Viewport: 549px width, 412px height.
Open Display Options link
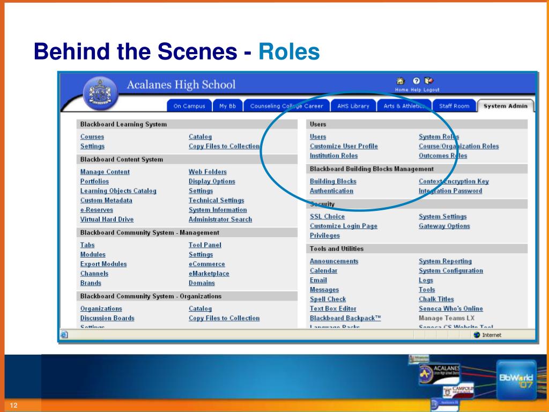tap(212, 181)
